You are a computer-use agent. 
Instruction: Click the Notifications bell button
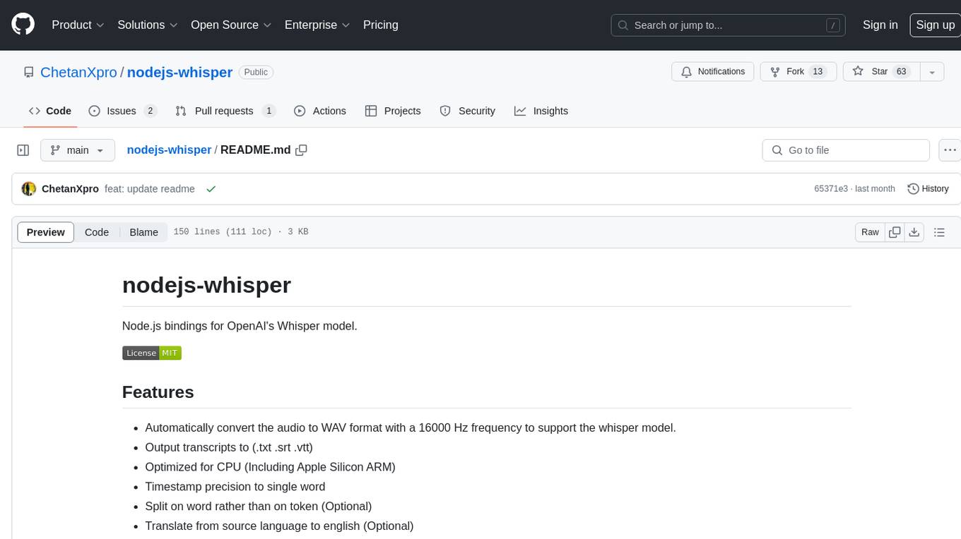click(x=713, y=72)
